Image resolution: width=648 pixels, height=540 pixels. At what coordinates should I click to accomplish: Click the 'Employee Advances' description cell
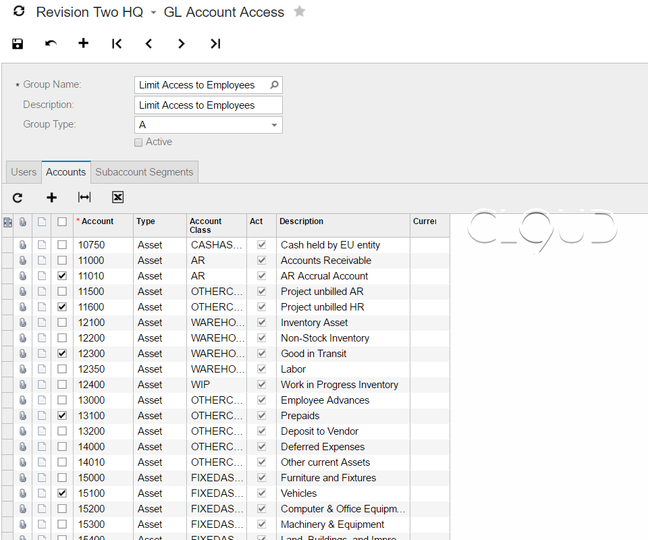(x=343, y=400)
